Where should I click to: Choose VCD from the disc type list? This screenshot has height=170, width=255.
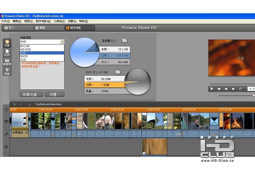pos(42,60)
